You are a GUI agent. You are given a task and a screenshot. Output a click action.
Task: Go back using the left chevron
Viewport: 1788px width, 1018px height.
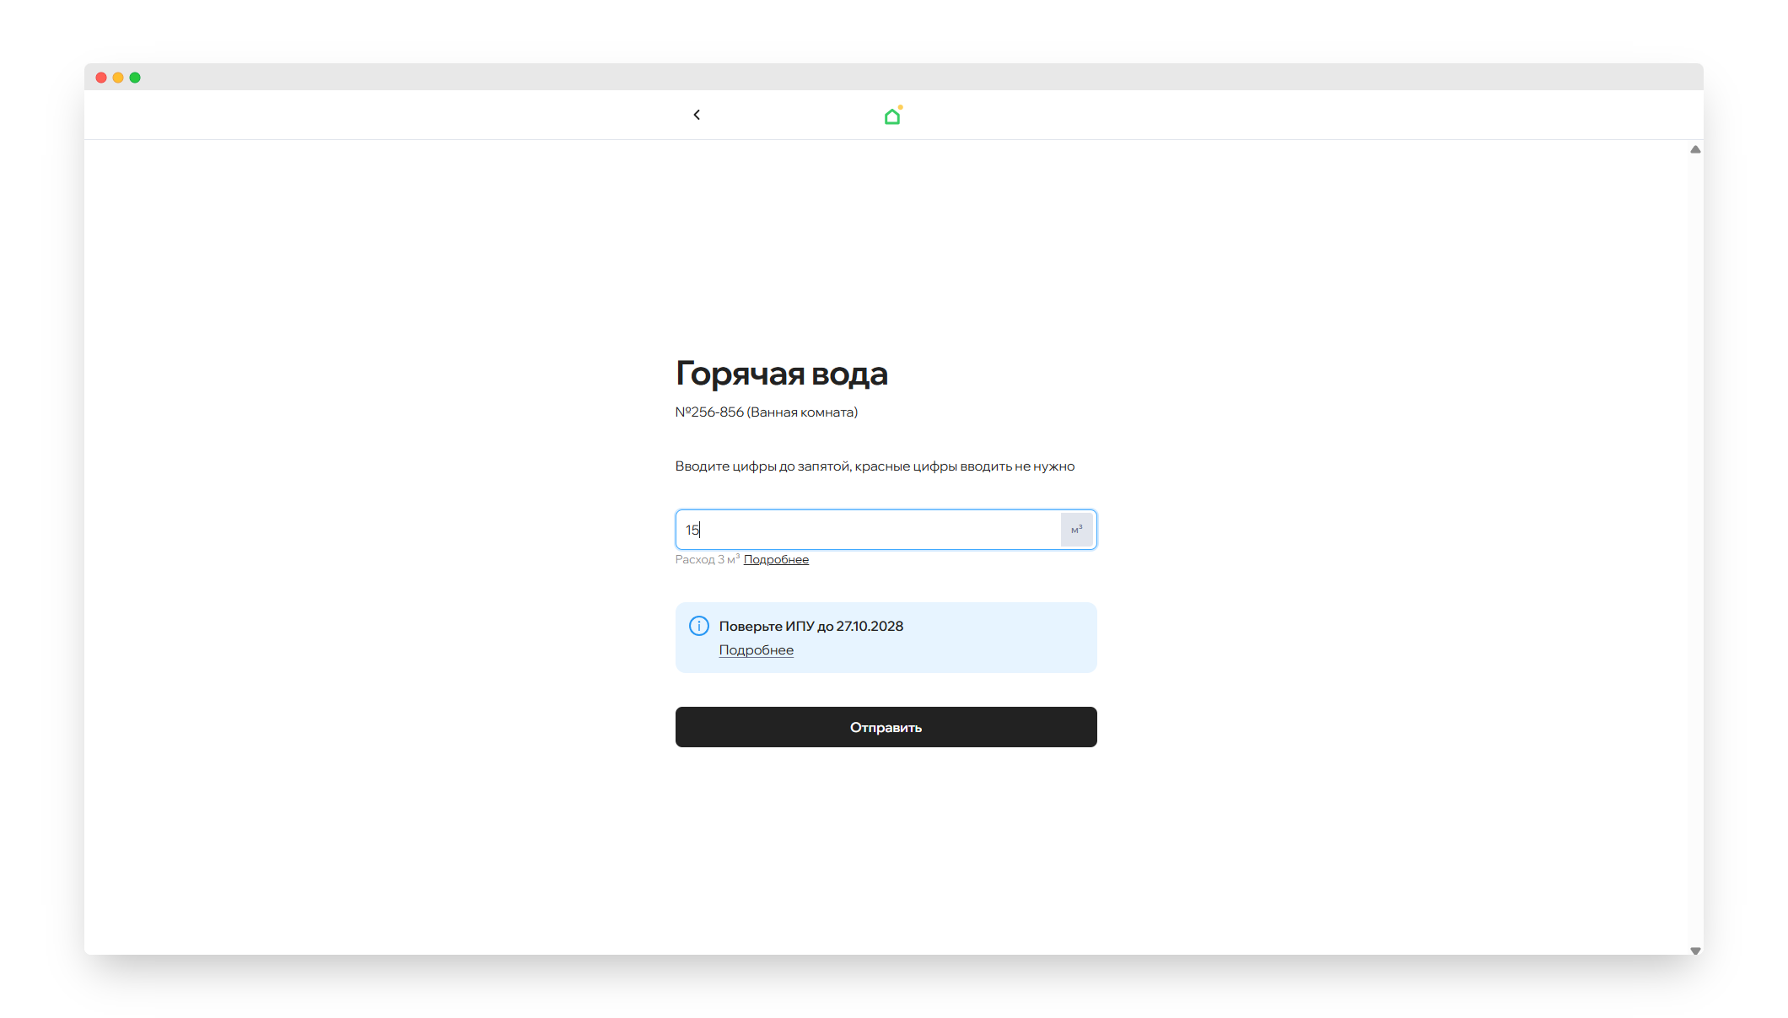(697, 115)
